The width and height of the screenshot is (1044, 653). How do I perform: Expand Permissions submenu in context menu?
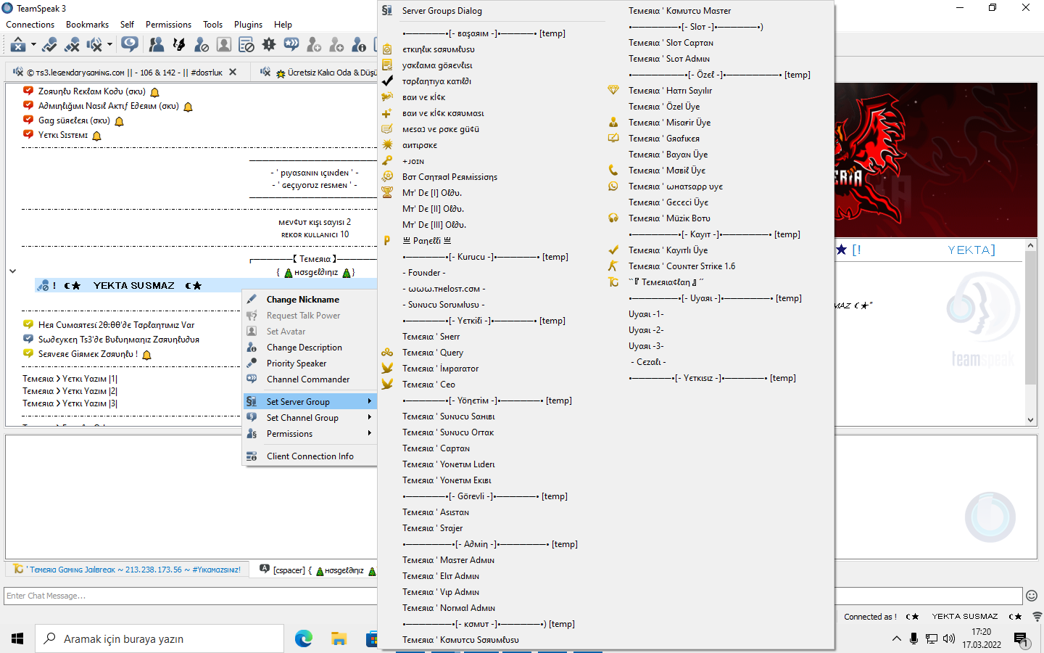point(310,434)
